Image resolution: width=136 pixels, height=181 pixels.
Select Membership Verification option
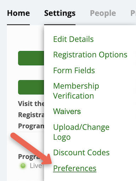point(76,91)
